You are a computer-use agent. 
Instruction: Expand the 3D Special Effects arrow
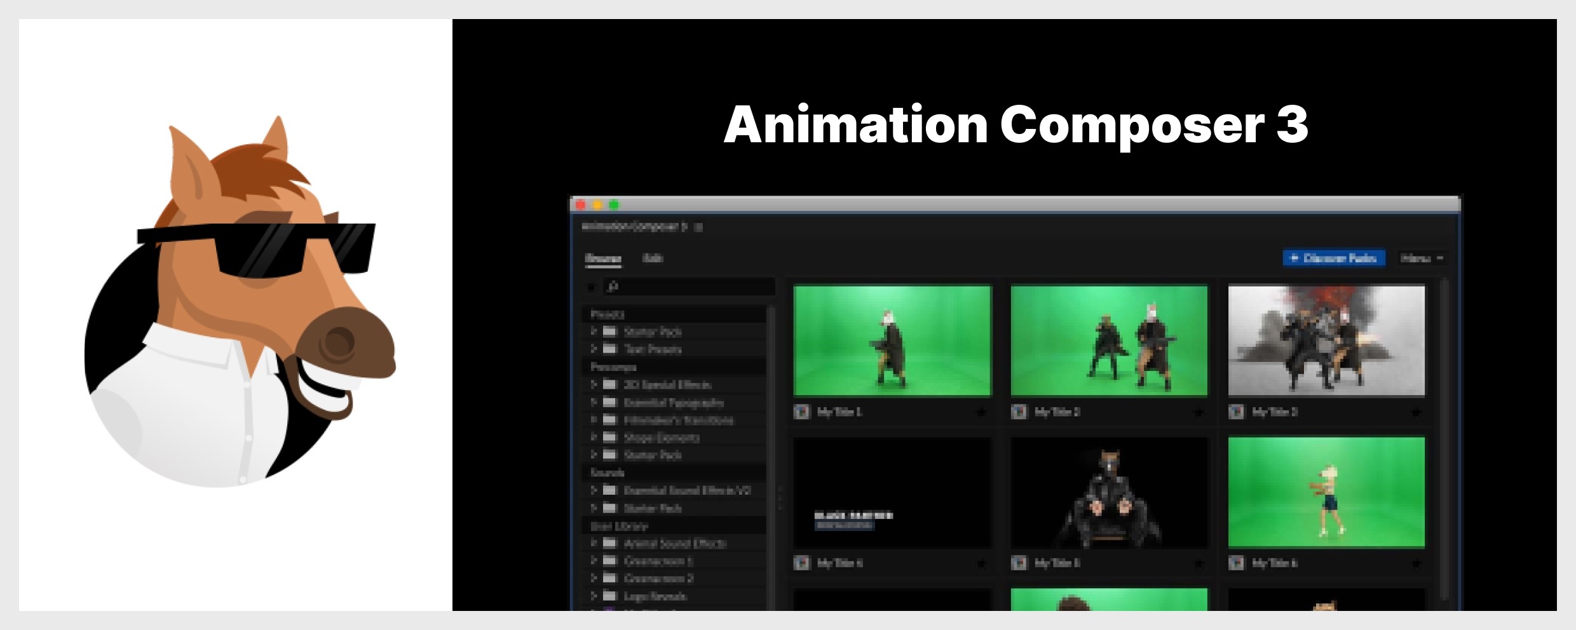(x=594, y=384)
